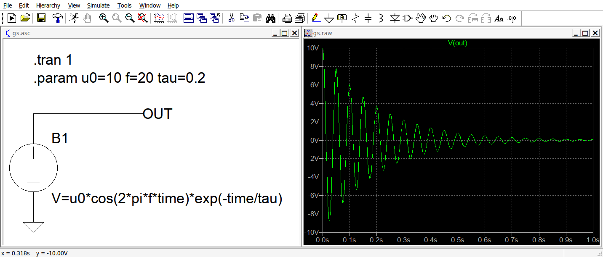Click the x = 0.318s status readout
This screenshot has width=603, height=257.
[x=16, y=253]
